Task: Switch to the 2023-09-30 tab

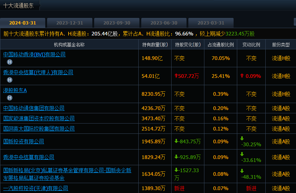Action: [117, 23]
